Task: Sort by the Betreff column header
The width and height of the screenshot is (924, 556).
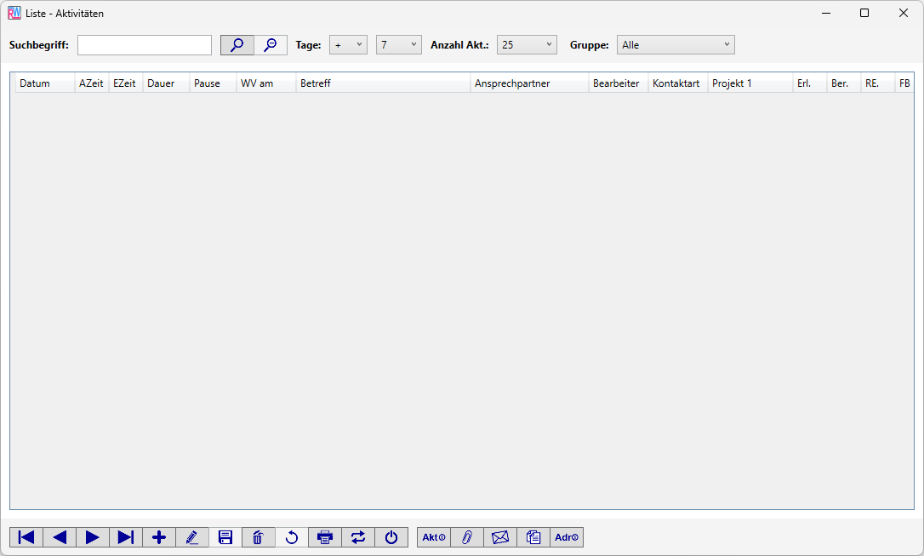Action: pos(383,83)
